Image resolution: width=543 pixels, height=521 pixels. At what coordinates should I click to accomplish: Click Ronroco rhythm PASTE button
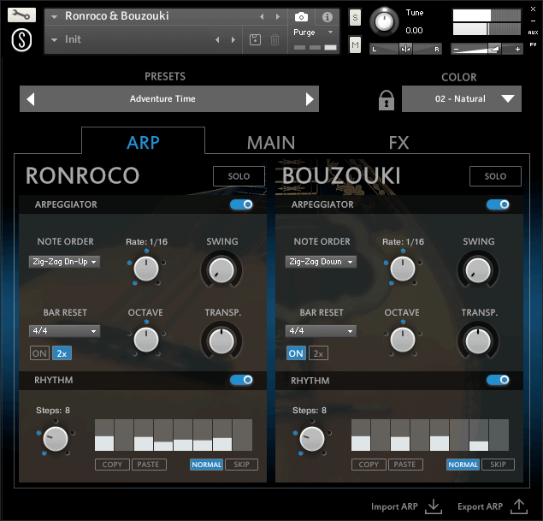pyautogui.click(x=149, y=465)
